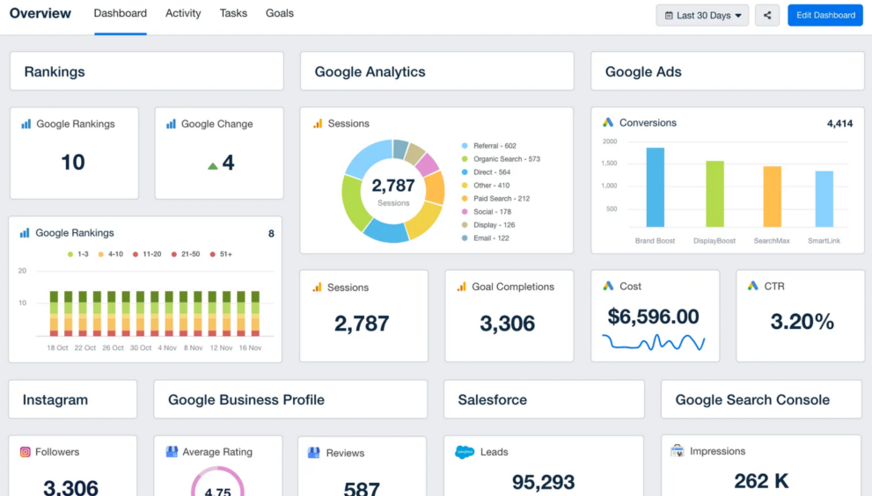
Task: Click the Google Business Profile icon by Reviews
Action: click(314, 453)
